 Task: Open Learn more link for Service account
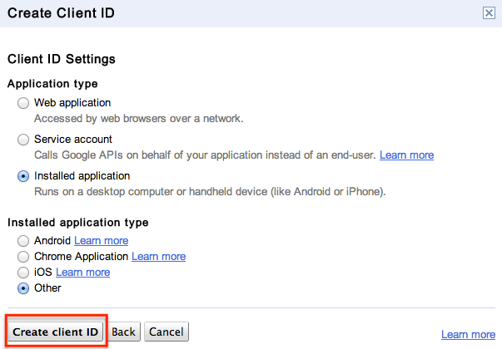(406, 155)
